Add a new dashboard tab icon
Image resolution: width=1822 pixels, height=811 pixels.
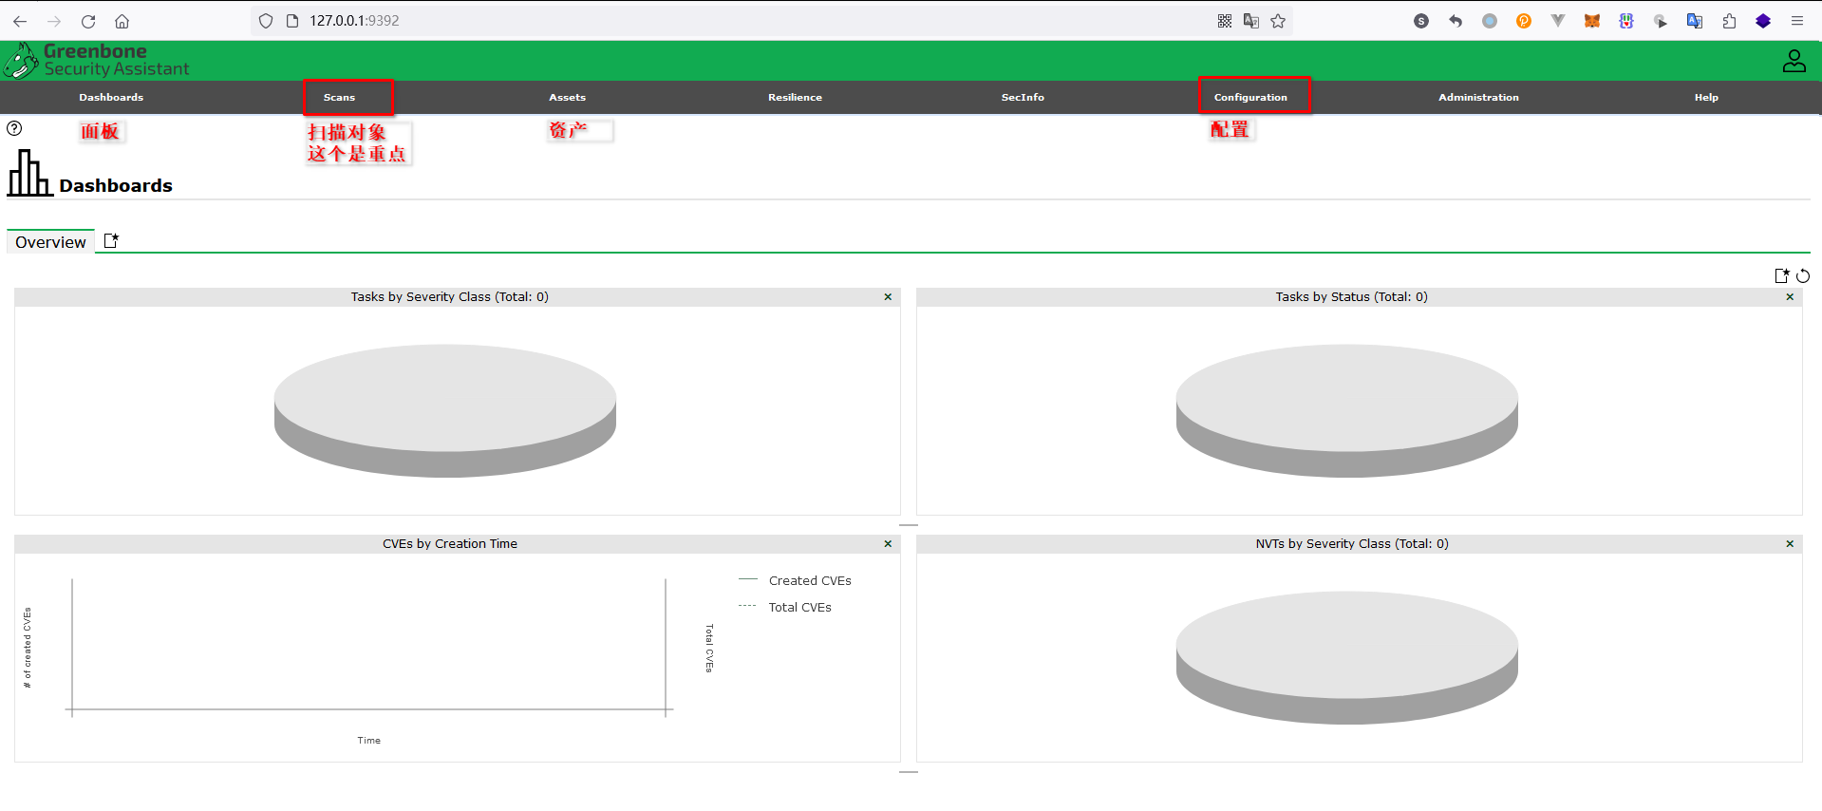[x=111, y=241]
